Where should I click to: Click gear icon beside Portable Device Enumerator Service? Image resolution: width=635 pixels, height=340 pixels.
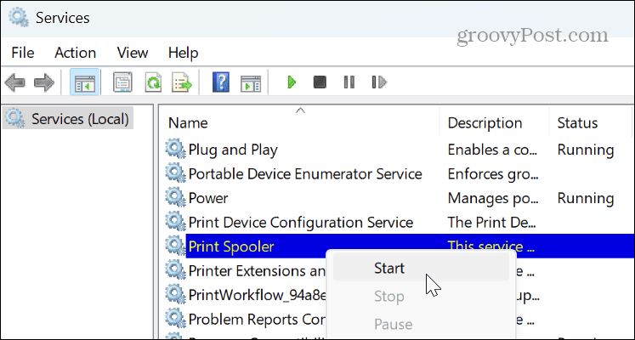176,173
